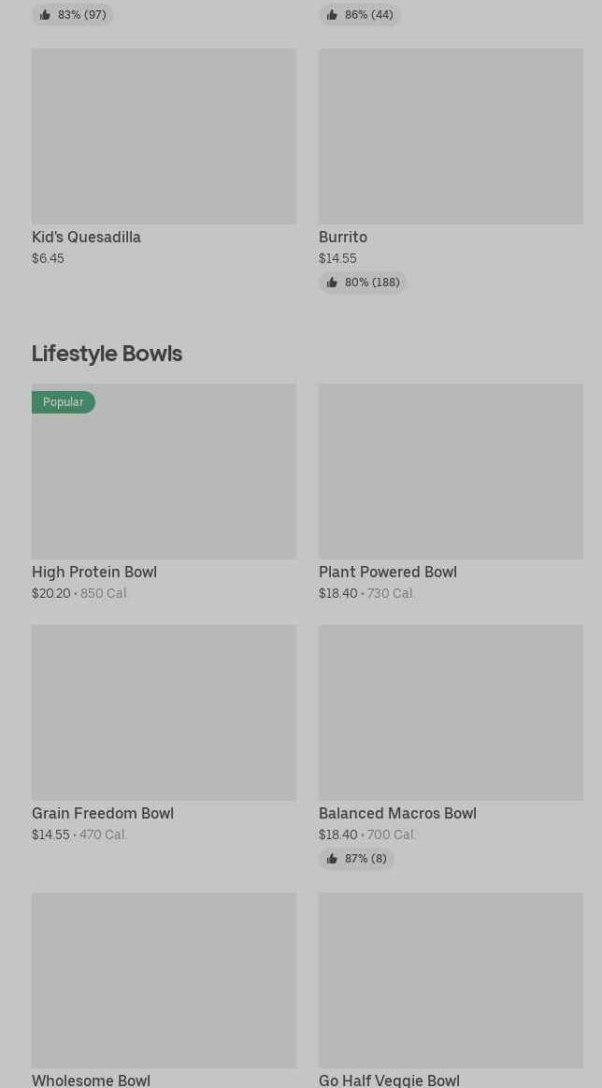The width and height of the screenshot is (602, 1088).
Task: Click the Balanced Macros Bowl 87% rating
Action: click(365, 859)
